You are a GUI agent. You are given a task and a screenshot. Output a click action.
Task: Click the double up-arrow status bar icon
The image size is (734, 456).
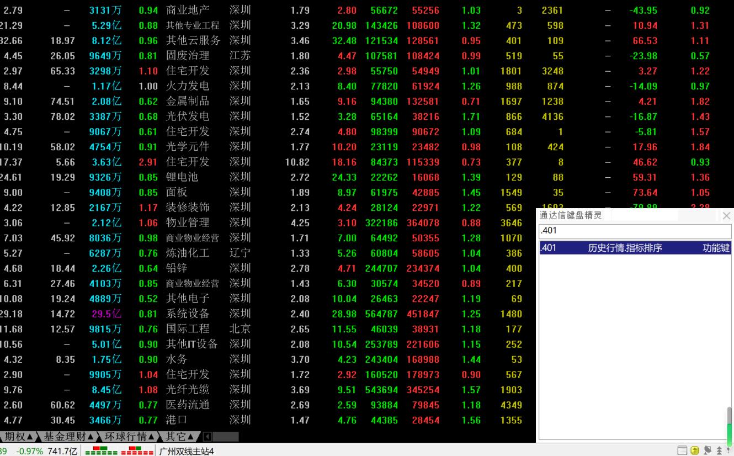[x=719, y=450]
